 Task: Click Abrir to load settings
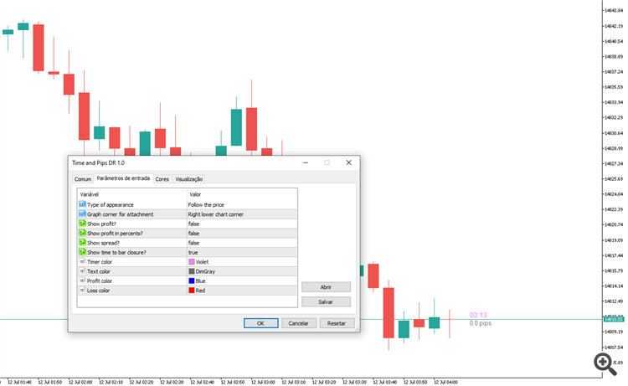(x=326, y=287)
